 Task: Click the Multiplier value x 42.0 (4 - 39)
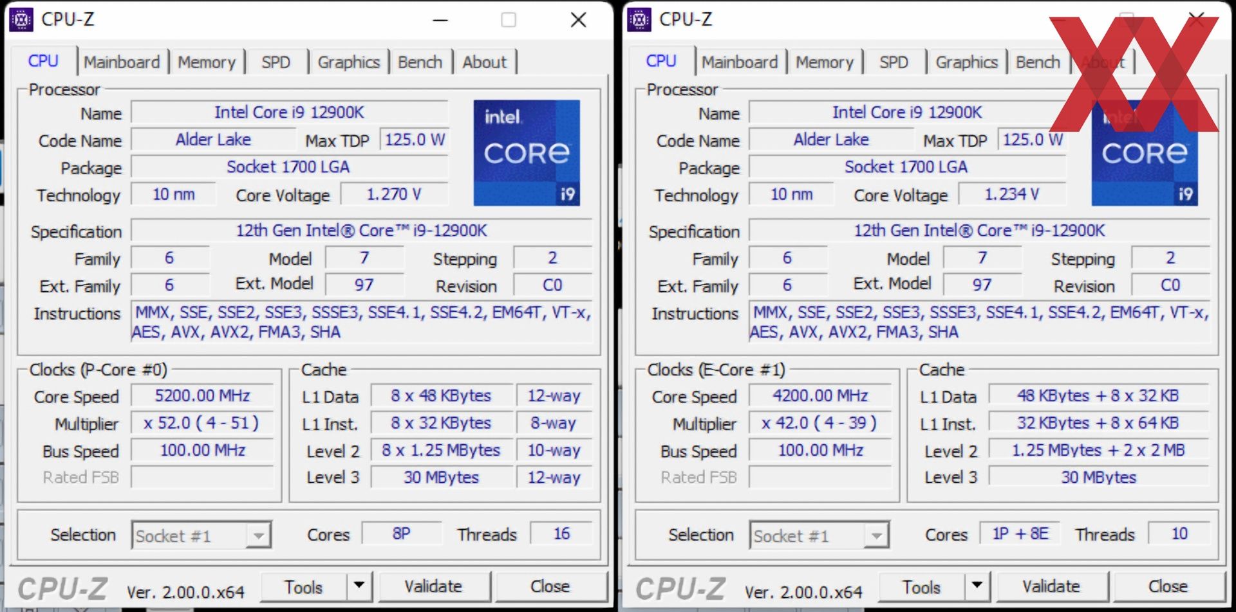click(821, 423)
